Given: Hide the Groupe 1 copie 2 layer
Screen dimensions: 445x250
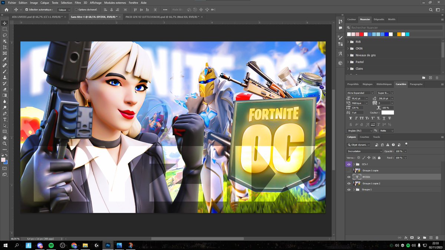Looking at the screenshot, I should click(x=349, y=183).
